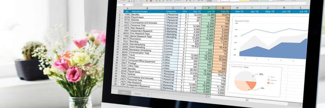Select the Sheet 1 tab
Image resolution: width=325 pixels, height=108 pixels.
coord(125,92)
